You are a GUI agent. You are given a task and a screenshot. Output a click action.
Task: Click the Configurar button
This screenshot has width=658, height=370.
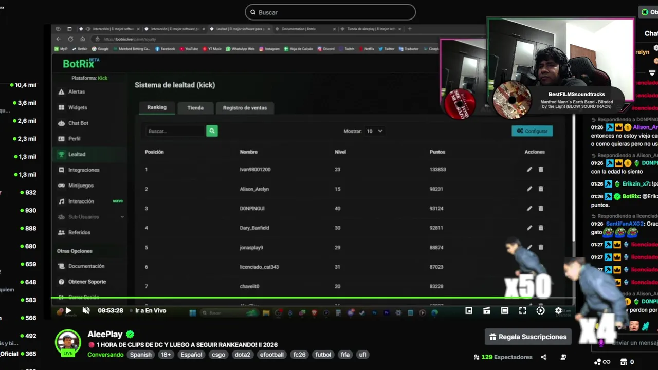coord(532,131)
